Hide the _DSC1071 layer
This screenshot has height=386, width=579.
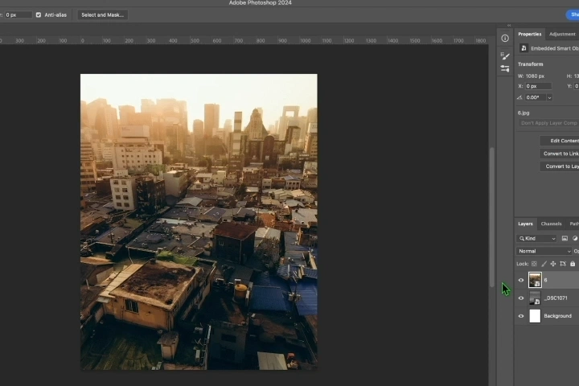521,298
